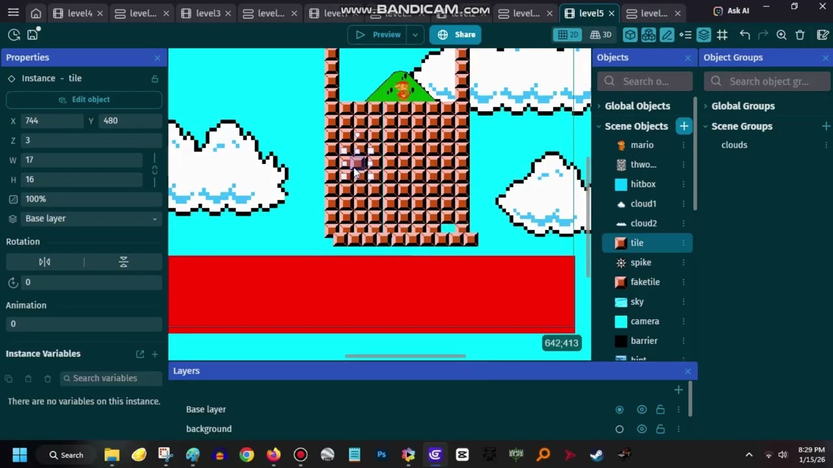Viewport: 833px width, 468px height.
Task: Collapse the Scene Objects section
Action: point(599,126)
